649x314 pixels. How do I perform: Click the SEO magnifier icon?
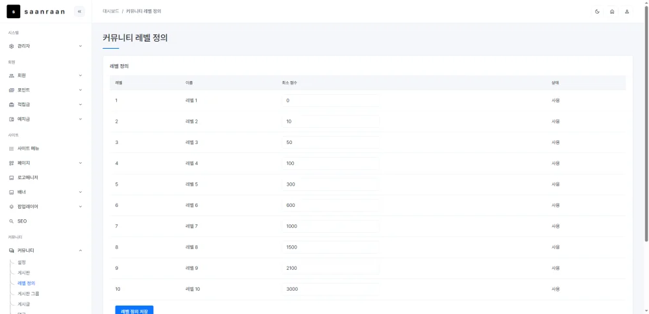tap(12, 221)
